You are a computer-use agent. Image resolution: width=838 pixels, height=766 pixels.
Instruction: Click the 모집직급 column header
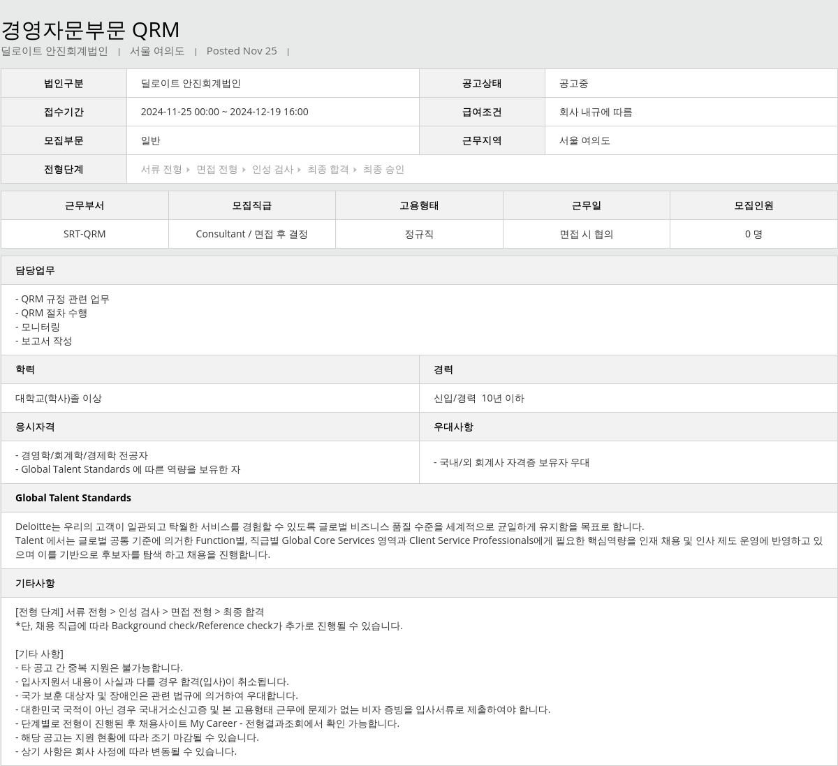252,205
